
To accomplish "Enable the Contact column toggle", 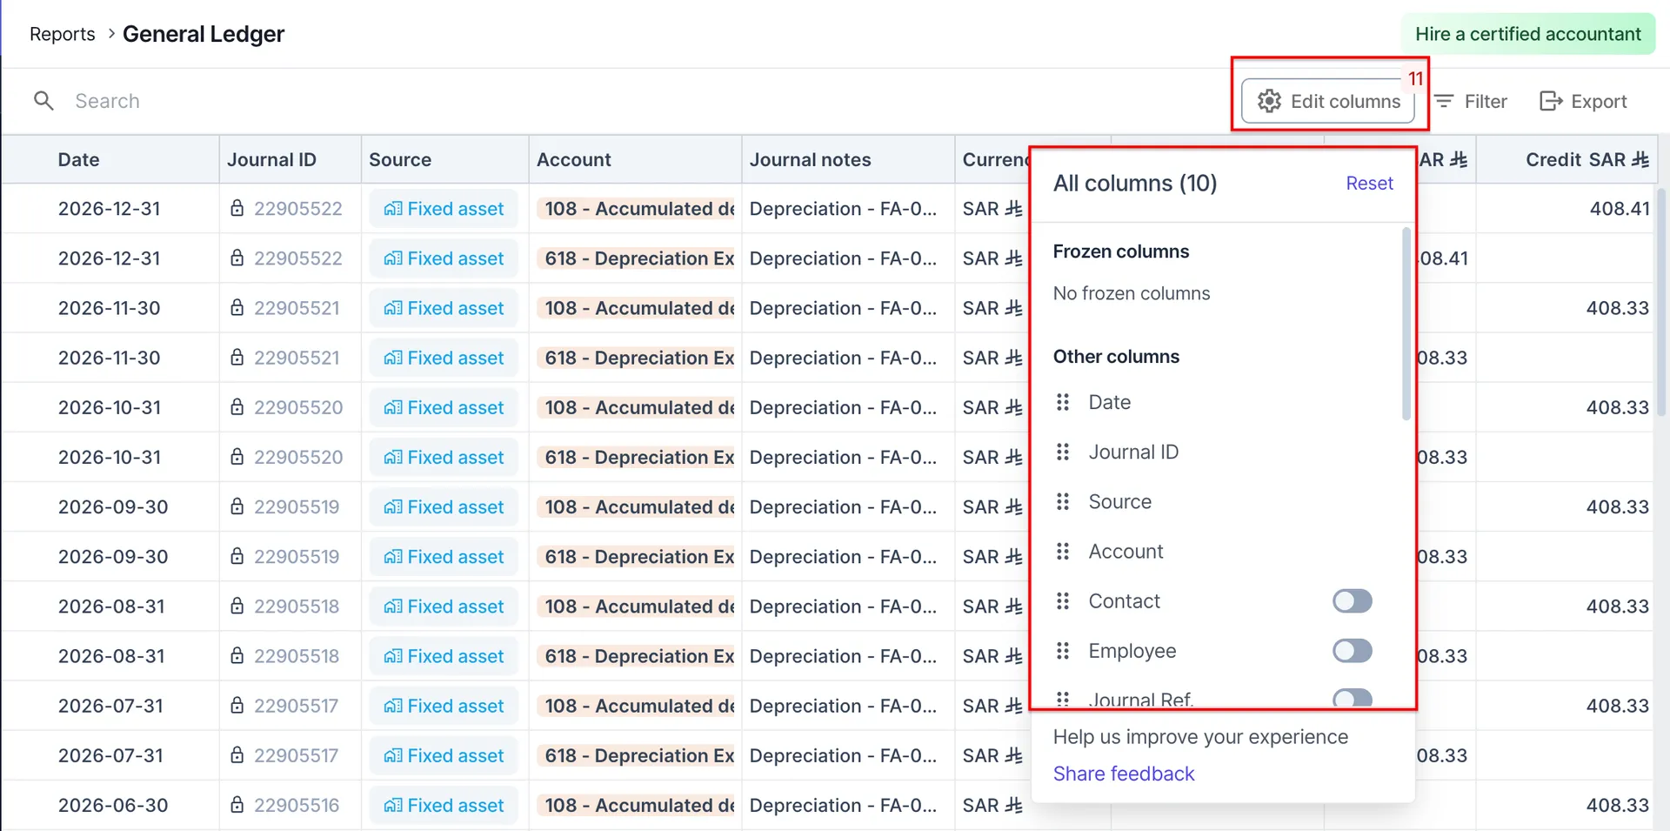I will point(1352,600).
